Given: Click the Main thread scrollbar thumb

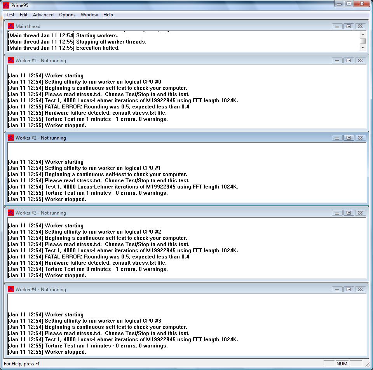Looking at the screenshot, I should [x=363, y=41].
